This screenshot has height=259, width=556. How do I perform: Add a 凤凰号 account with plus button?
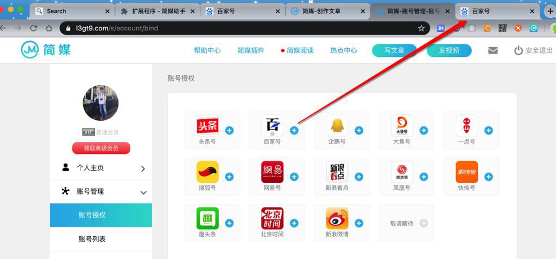424,177
